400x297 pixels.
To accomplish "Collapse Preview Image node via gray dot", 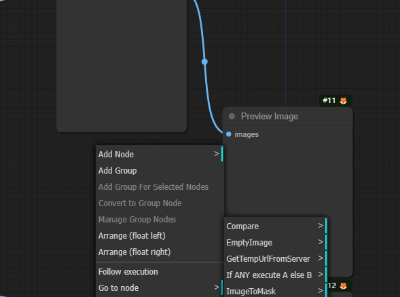I will pos(232,117).
